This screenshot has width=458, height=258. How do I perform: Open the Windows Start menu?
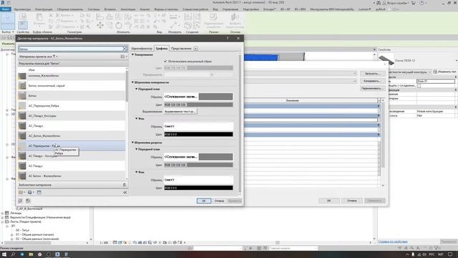coord(4,254)
